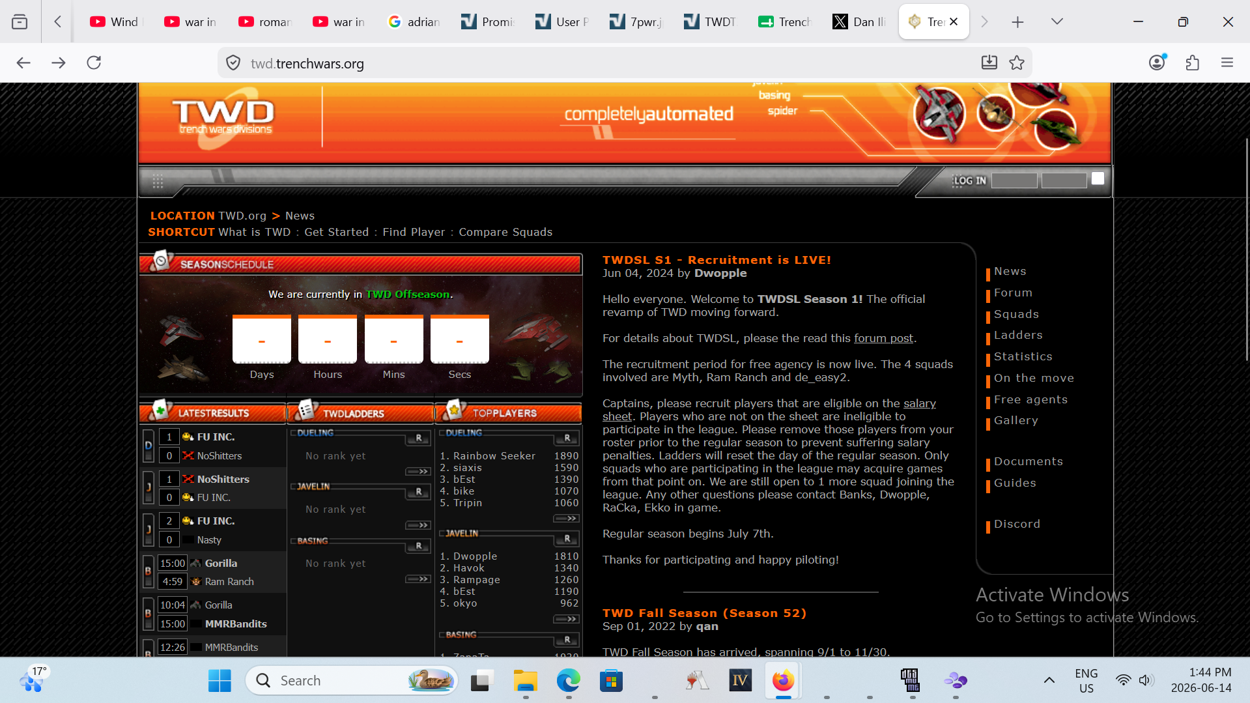The image size is (1250, 703).
Task: Click the reload page icon
Action: [94, 63]
